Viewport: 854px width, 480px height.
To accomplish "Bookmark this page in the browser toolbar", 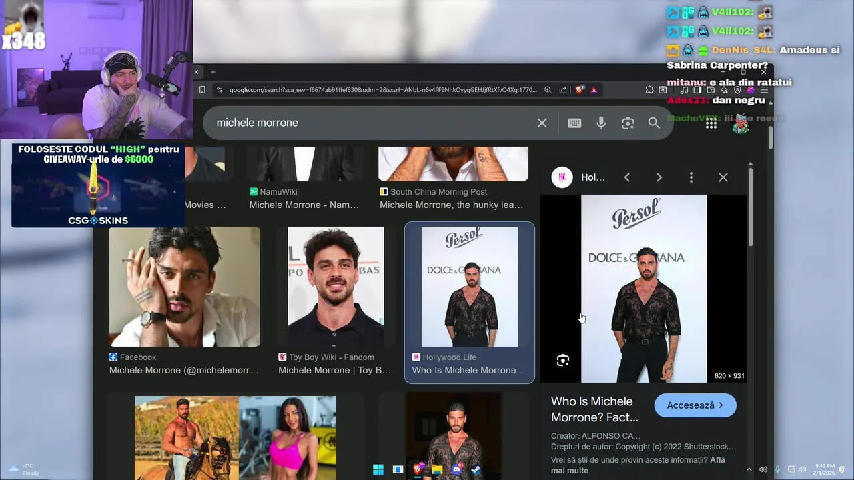I will (202, 89).
